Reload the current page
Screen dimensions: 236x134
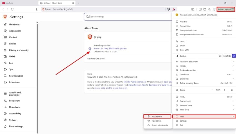tap(12, 9)
